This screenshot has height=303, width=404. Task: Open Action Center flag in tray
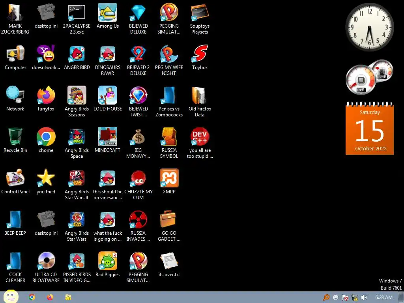pyautogui.click(x=345, y=297)
